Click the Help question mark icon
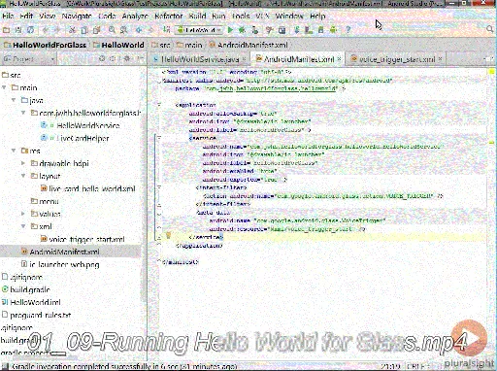Image resolution: width=497 pixels, height=371 pixels. coord(348,30)
